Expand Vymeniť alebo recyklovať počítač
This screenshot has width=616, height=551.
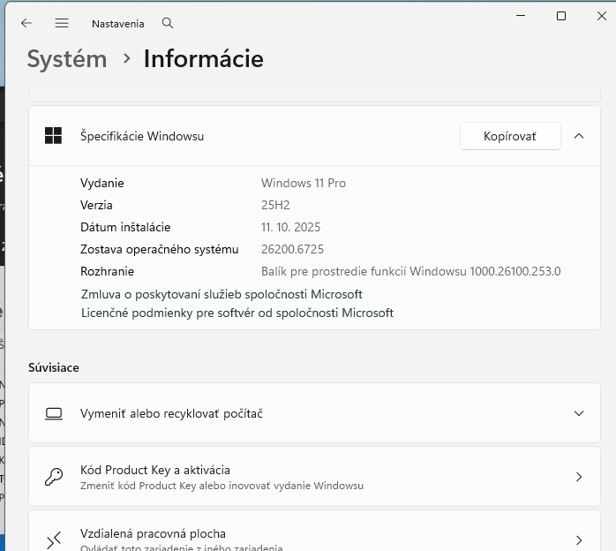579,413
